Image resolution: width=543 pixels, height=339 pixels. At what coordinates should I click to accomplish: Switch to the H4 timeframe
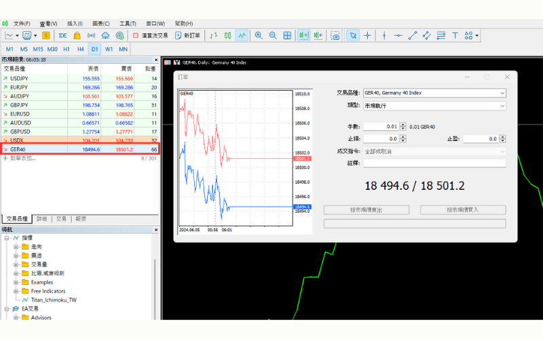pos(80,49)
